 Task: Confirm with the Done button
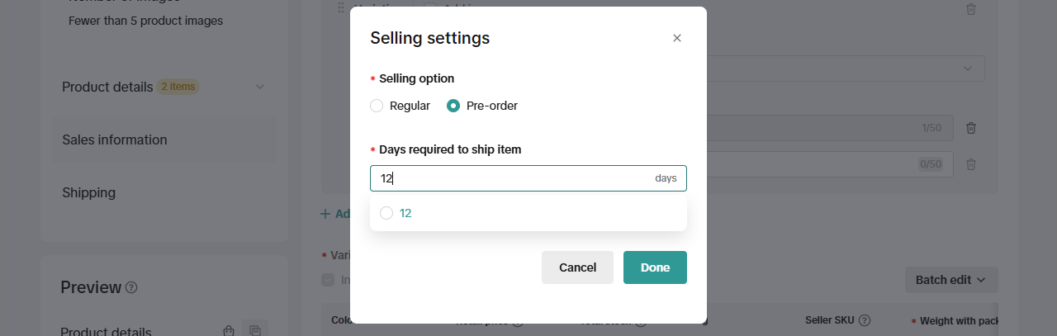(x=655, y=267)
